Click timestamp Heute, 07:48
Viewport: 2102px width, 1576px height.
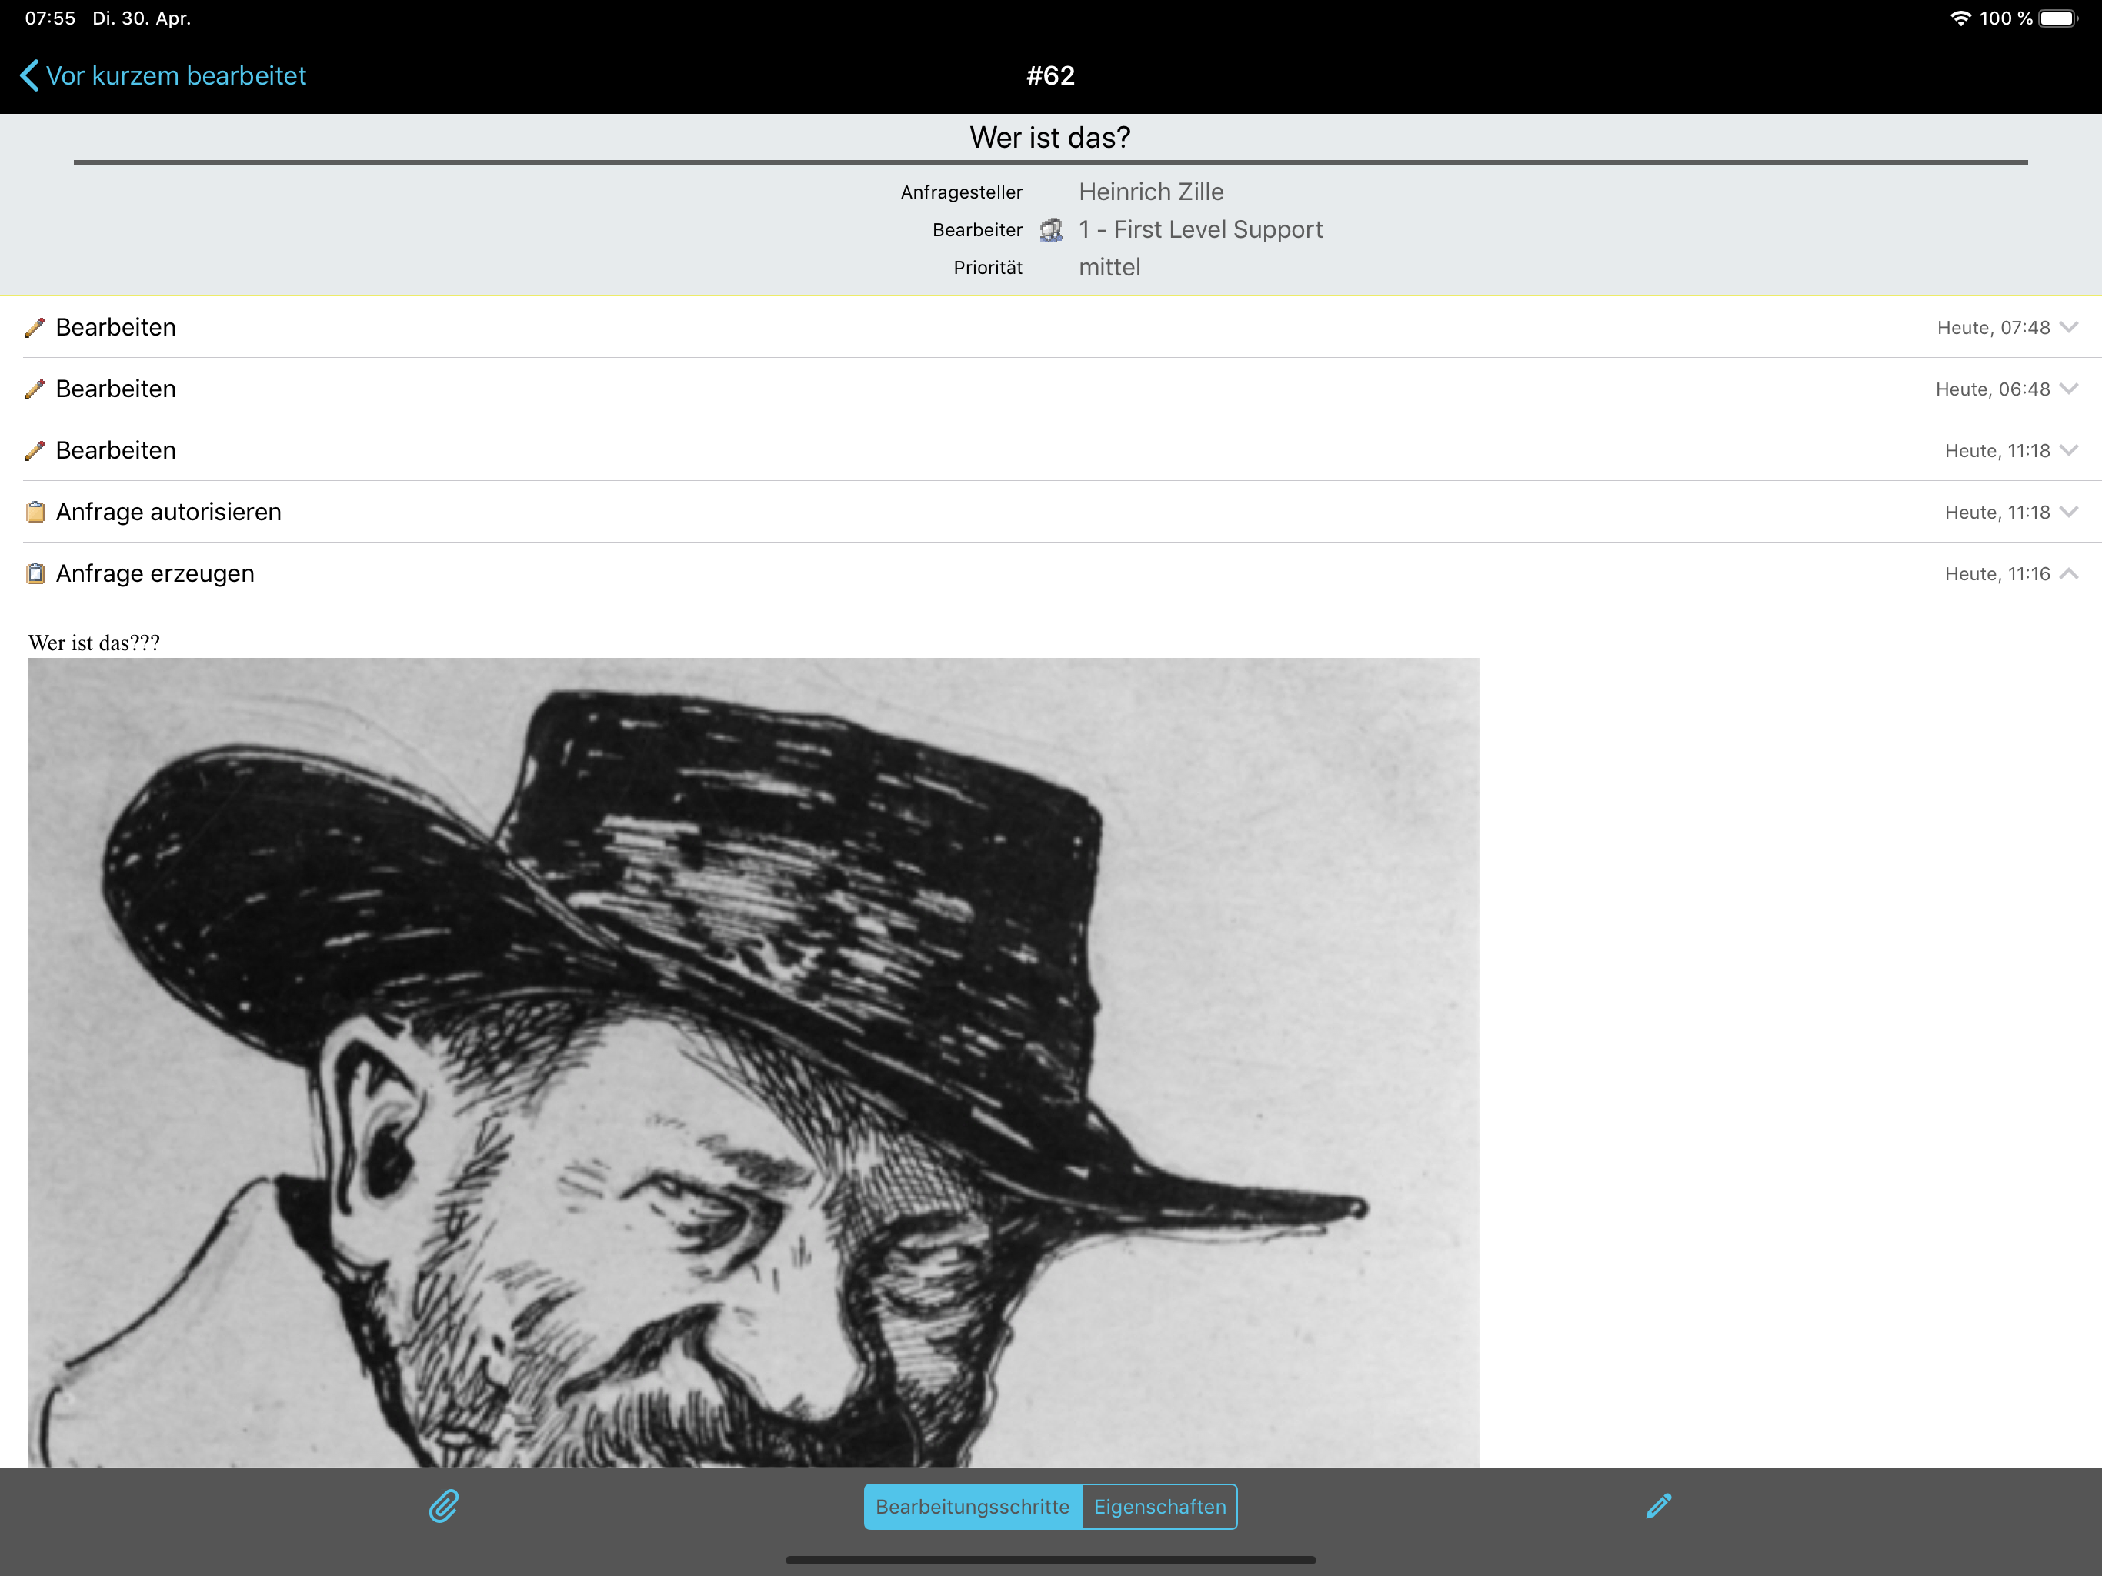[x=1993, y=328]
